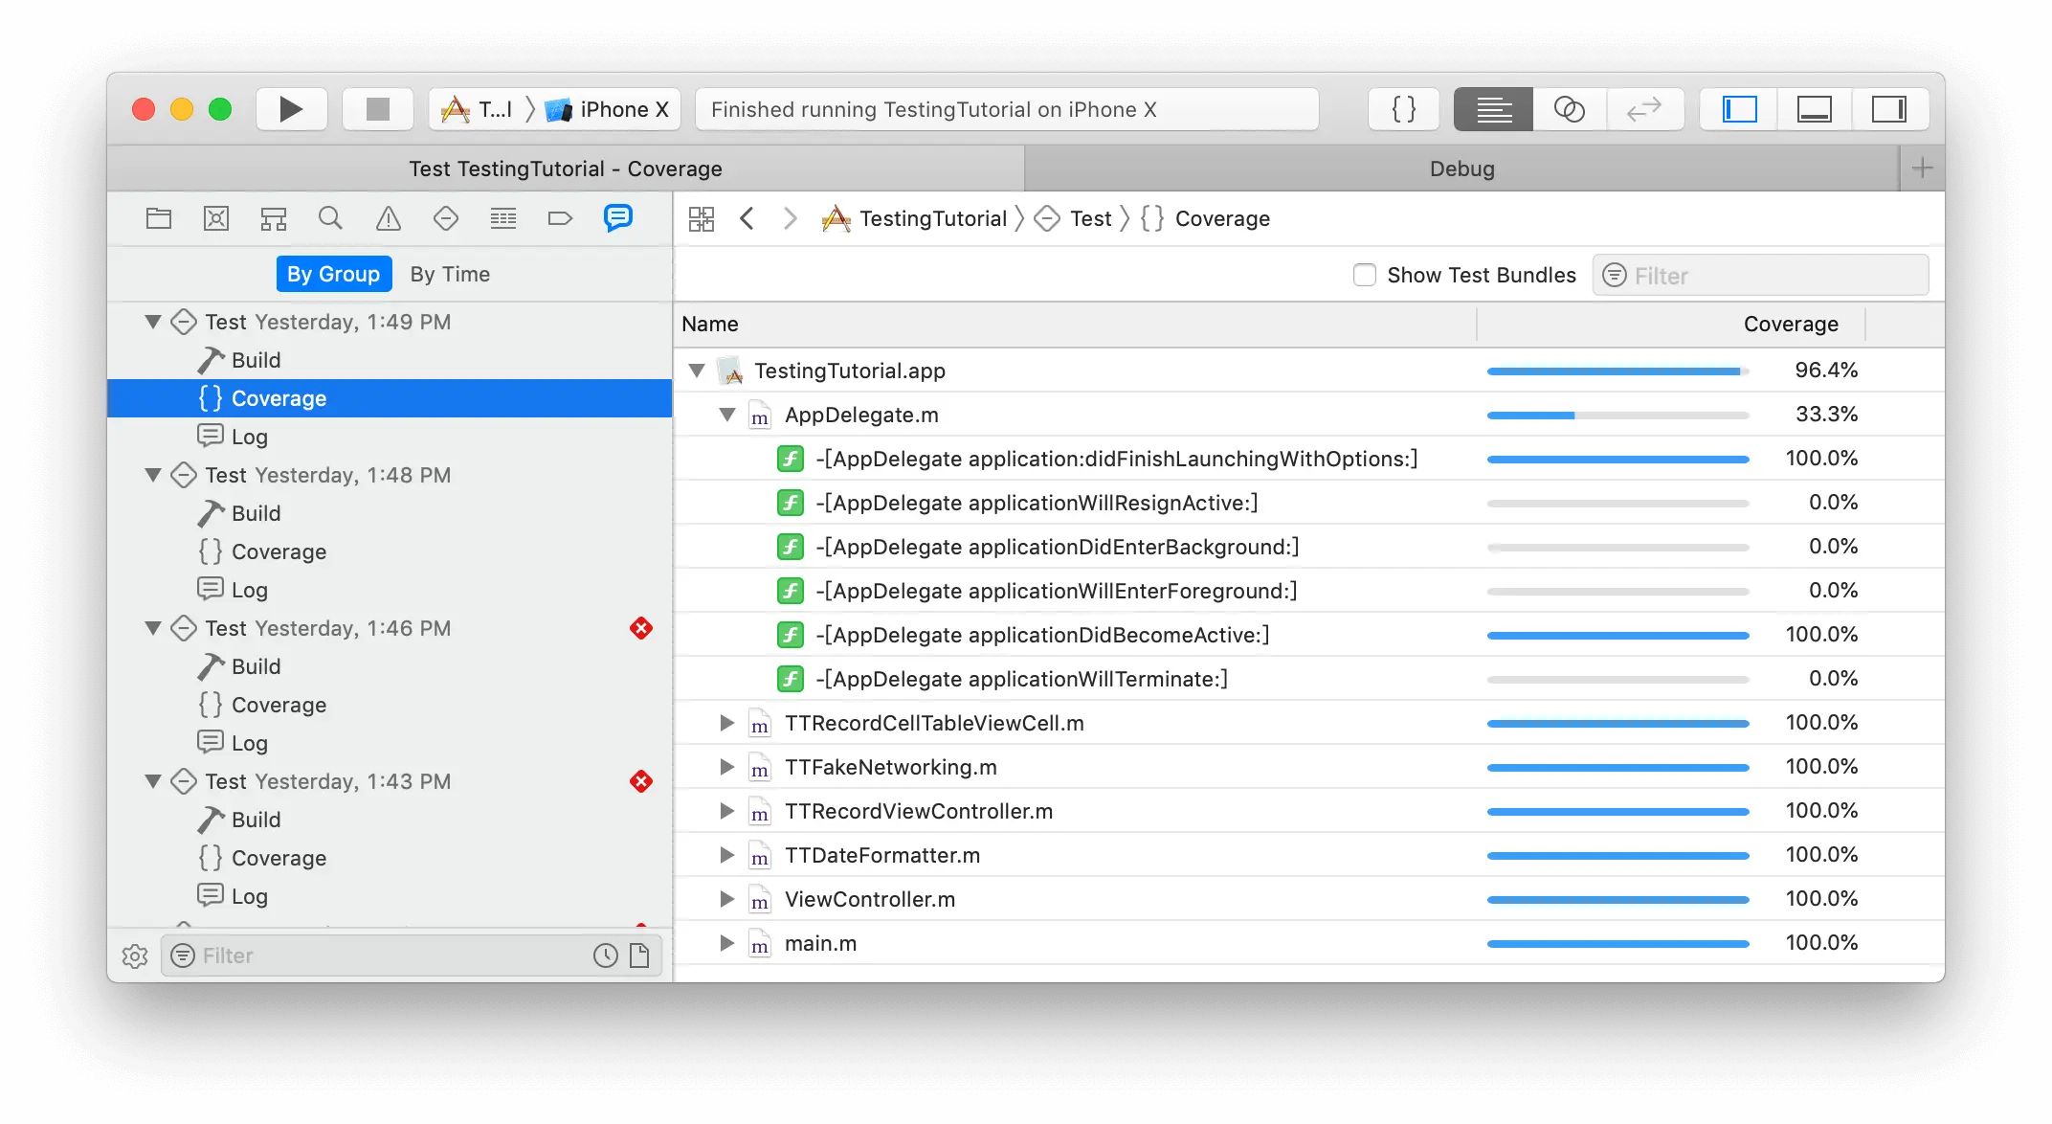2052x1124 pixels.
Task: Select the Test TestingTutorial - Coverage tab
Action: pos(566,169)
